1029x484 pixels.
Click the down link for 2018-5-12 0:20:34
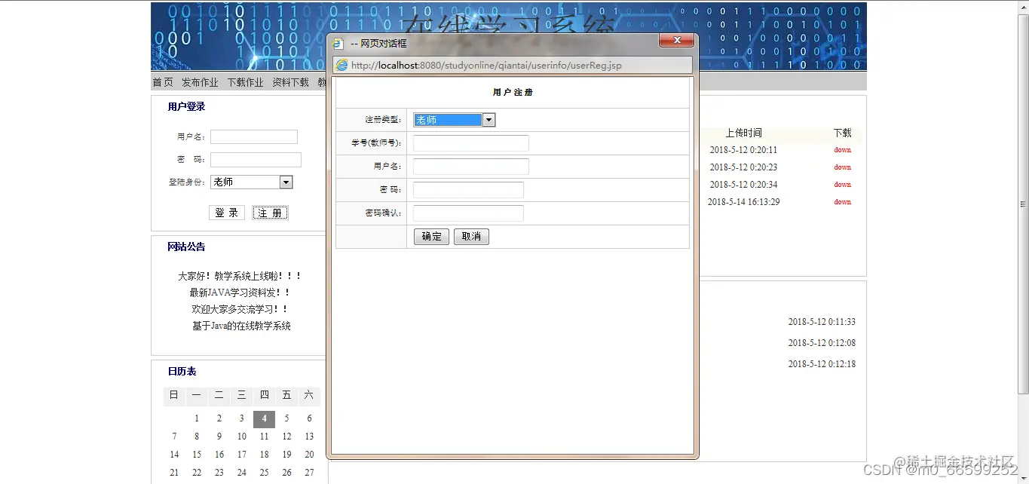pyautogui.click(x=842, y=185)
